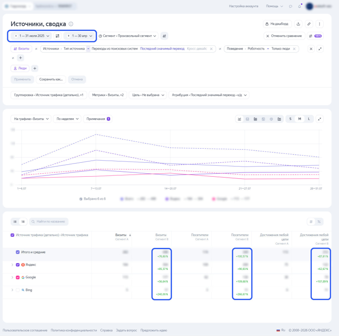
Task: Open the three-dot report menu
Action: pos(320,24)
